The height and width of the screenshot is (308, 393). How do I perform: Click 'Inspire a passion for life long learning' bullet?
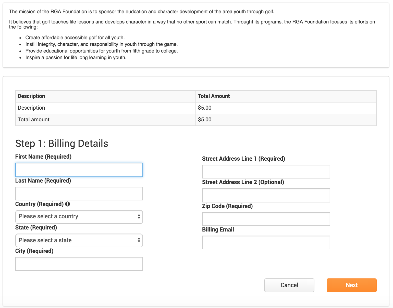[76, 57]
